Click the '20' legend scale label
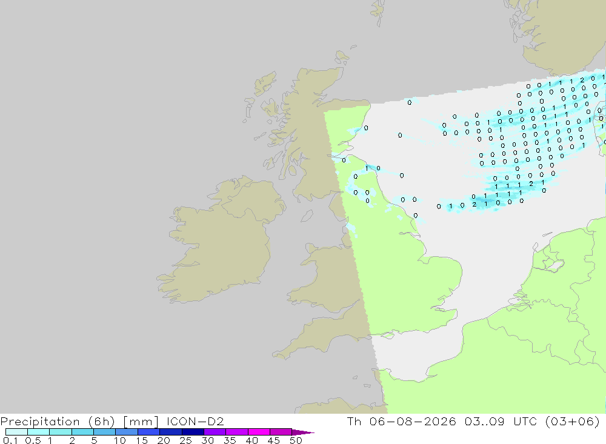606x444 pixels. coord(164,440)
